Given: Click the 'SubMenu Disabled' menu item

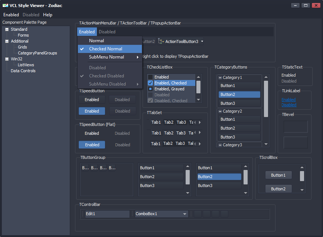Looking at the screenshot, I should pyautogui.click(x=110, y=84).
